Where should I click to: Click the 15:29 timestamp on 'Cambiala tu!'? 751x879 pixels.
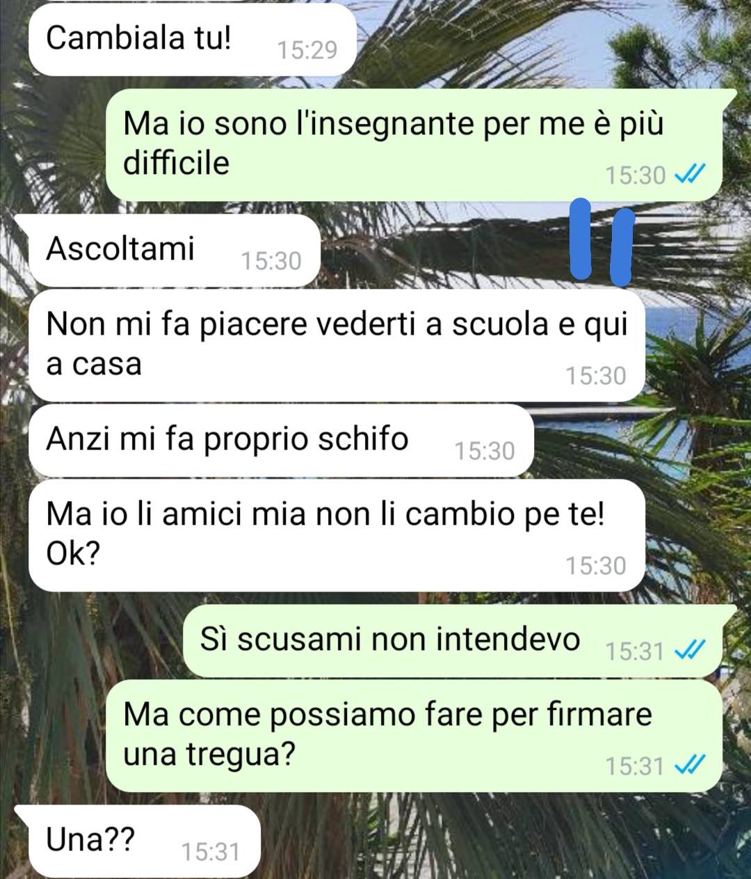pos(307,50)
